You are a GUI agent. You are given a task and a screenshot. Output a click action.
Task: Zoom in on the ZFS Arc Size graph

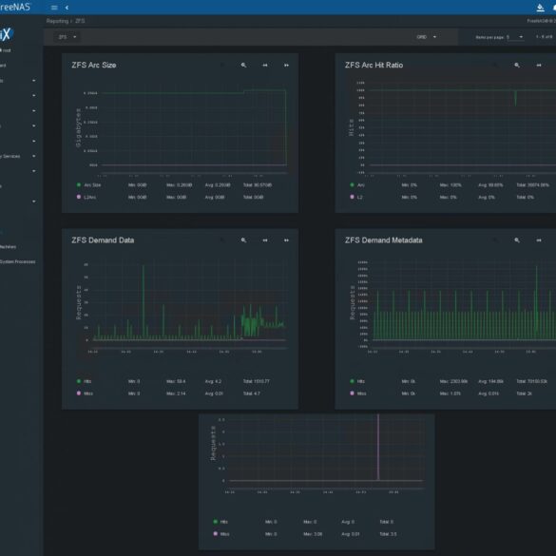click(243, 66)
